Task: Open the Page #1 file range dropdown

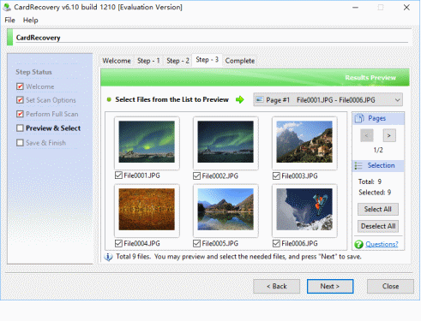Action: (328, 100)
